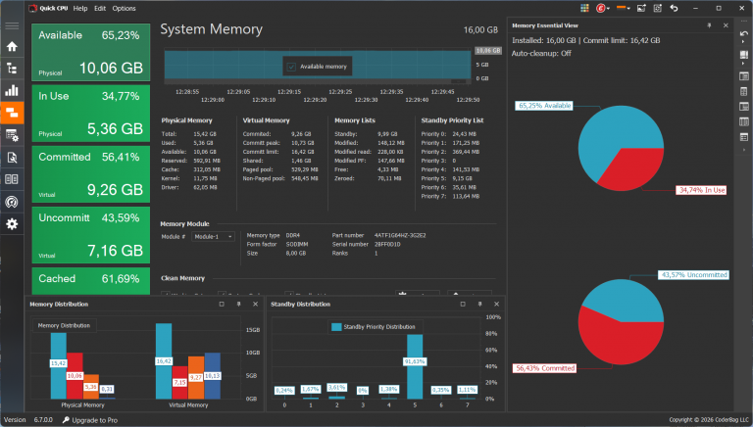Click Upgrade to Pro link
753x427 pixels.
[x=90, y=420]
